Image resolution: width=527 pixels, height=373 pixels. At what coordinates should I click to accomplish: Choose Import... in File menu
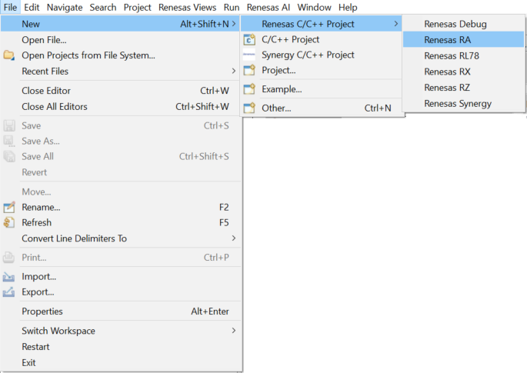(121, 277)
